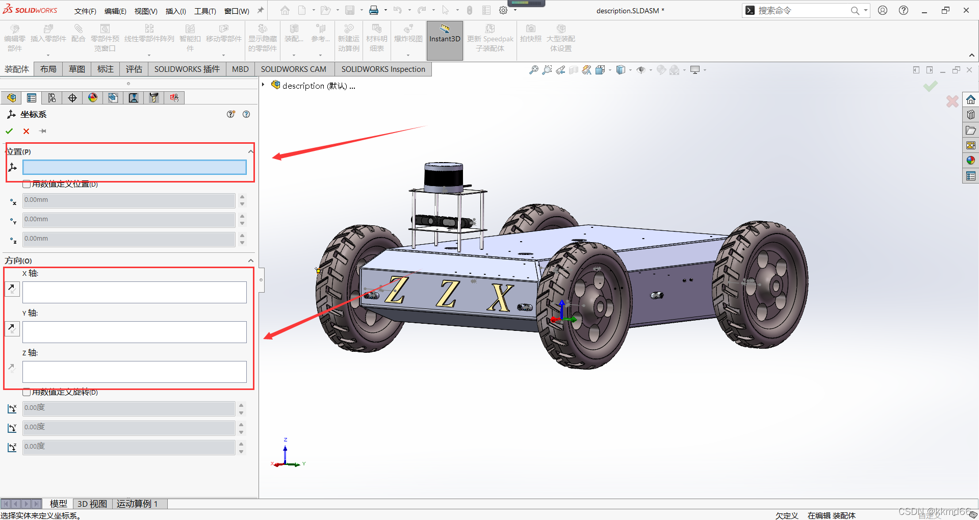Click Instant3D toolbar button
The width and height of the screenshot is (979, 520).
point(445,40)
